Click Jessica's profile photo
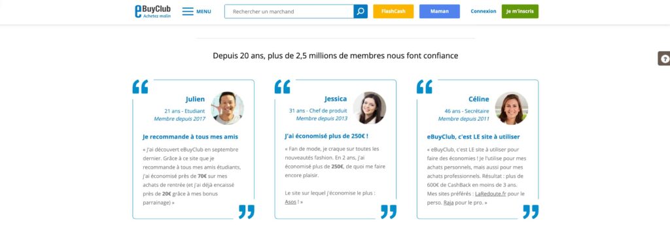670x249 pixels. 369,108
